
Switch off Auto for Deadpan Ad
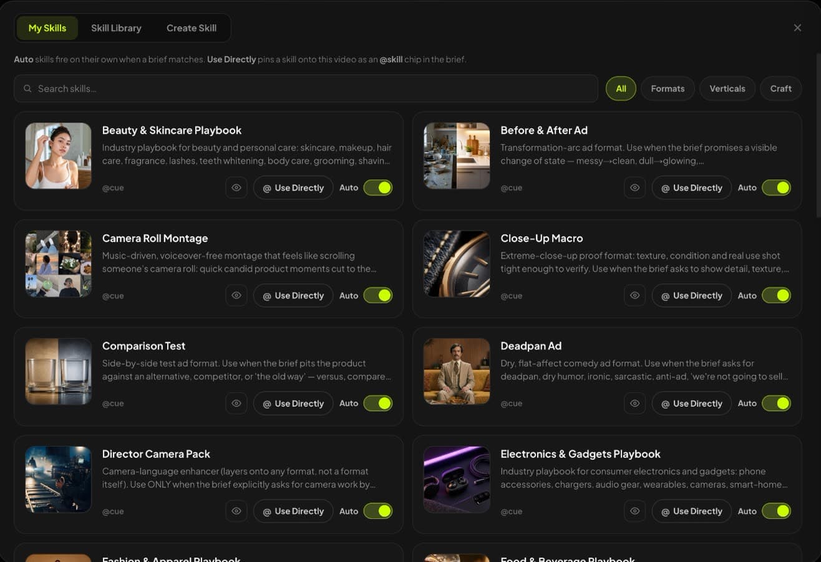tap(776, 403)
